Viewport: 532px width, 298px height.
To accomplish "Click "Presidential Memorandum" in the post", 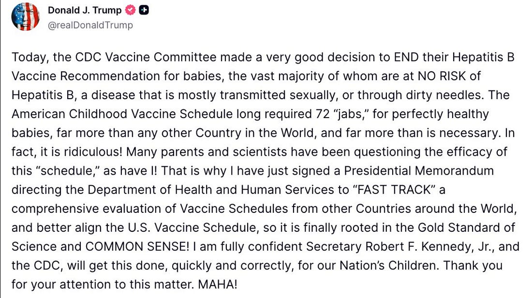I will pos(419,171).
